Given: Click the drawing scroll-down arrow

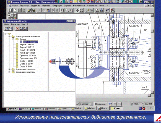Looking at the screenshot, I should tap(152, 92).
